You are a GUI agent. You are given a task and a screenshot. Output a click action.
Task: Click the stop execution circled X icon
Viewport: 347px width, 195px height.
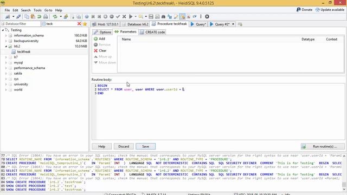tap(207, 17)
